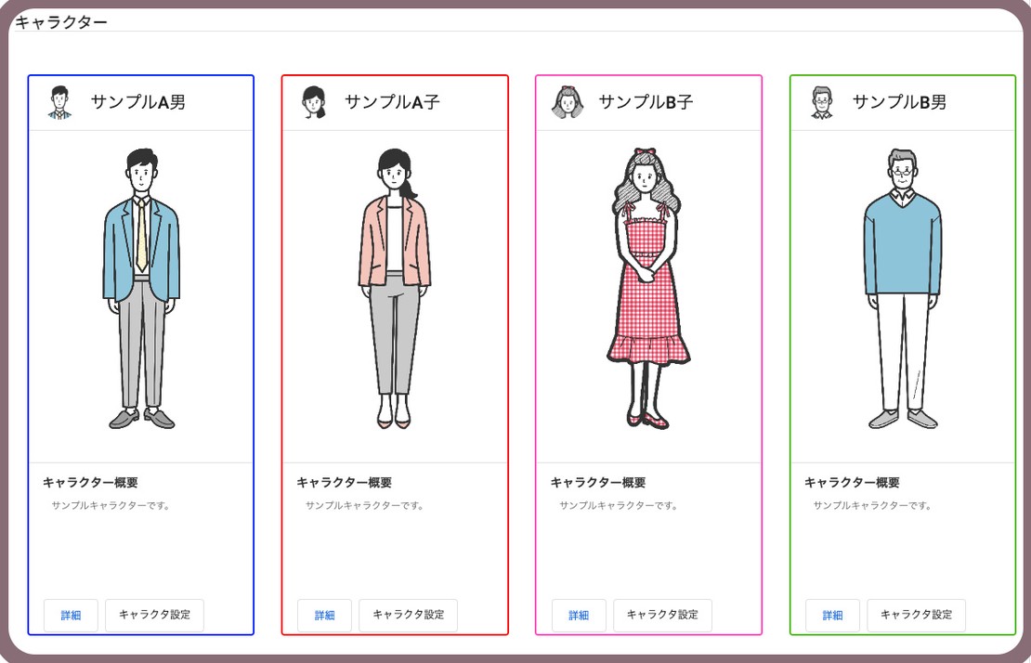
Task: Click キャラクタ設定 for サンプルB男
Action: pyautogui.click(x=917, y=616)
